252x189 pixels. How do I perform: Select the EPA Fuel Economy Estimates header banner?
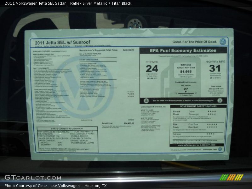pyautogui.click(x=183, y=50)
